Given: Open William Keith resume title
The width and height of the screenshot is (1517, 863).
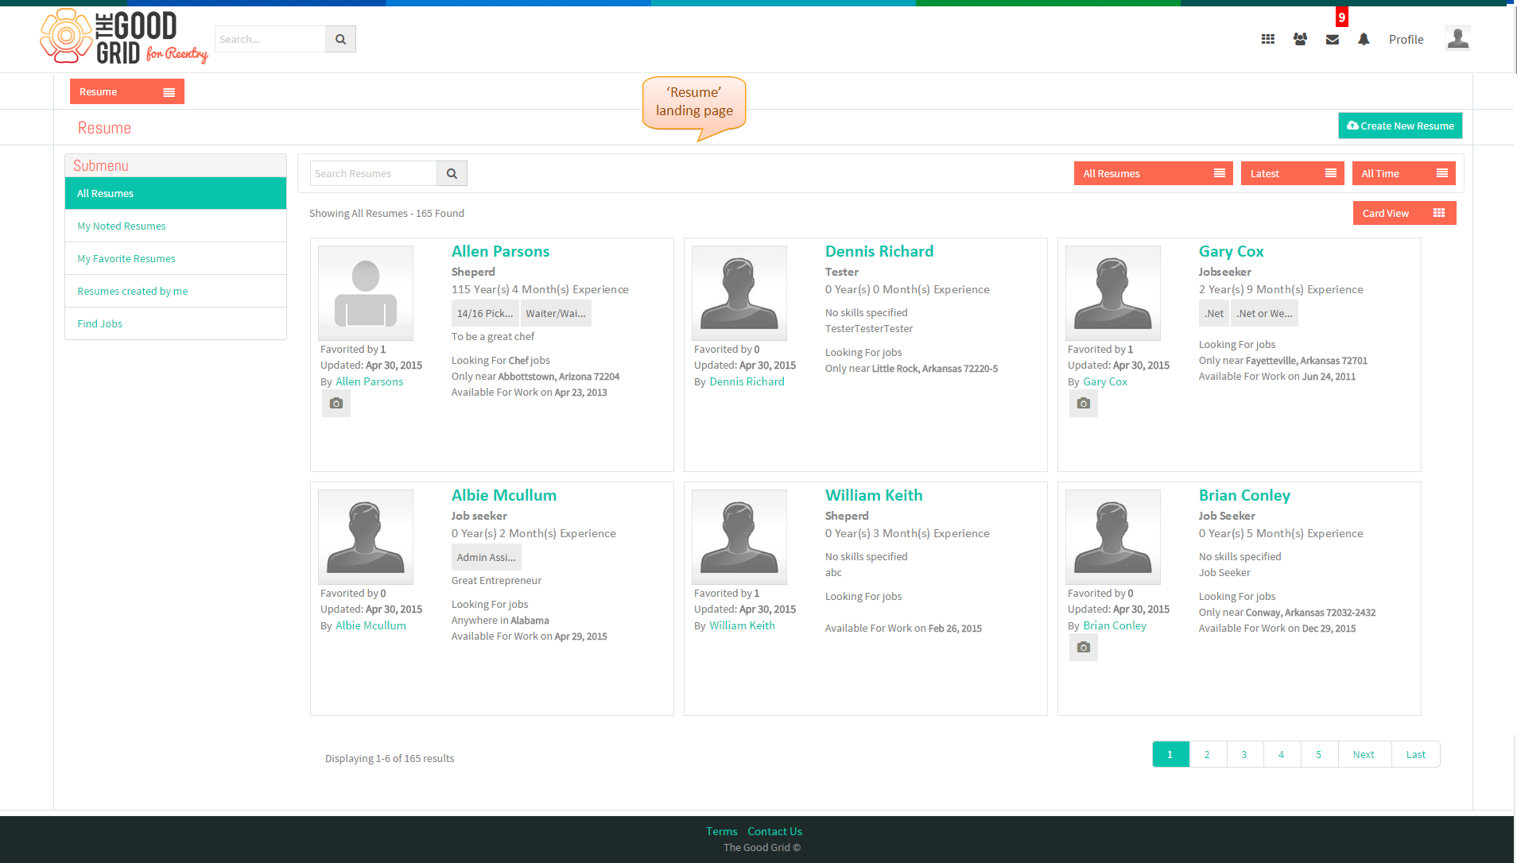Looking at the screenshot, I should (874, 495).
